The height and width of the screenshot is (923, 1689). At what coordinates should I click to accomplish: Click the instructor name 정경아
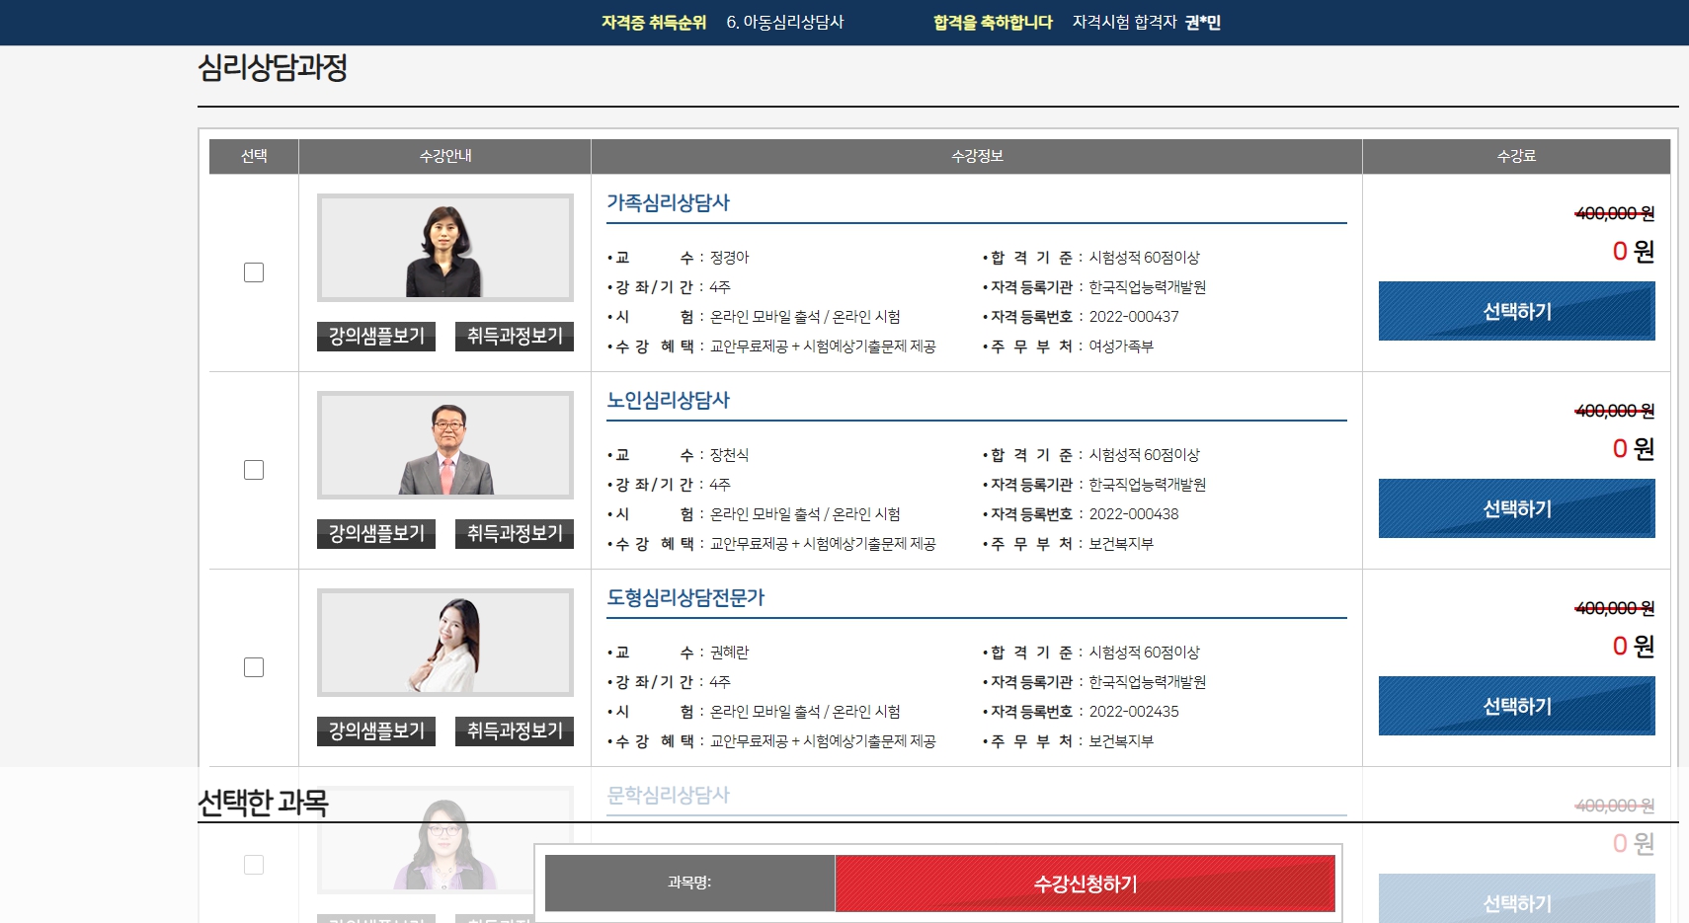pos(730,258)
